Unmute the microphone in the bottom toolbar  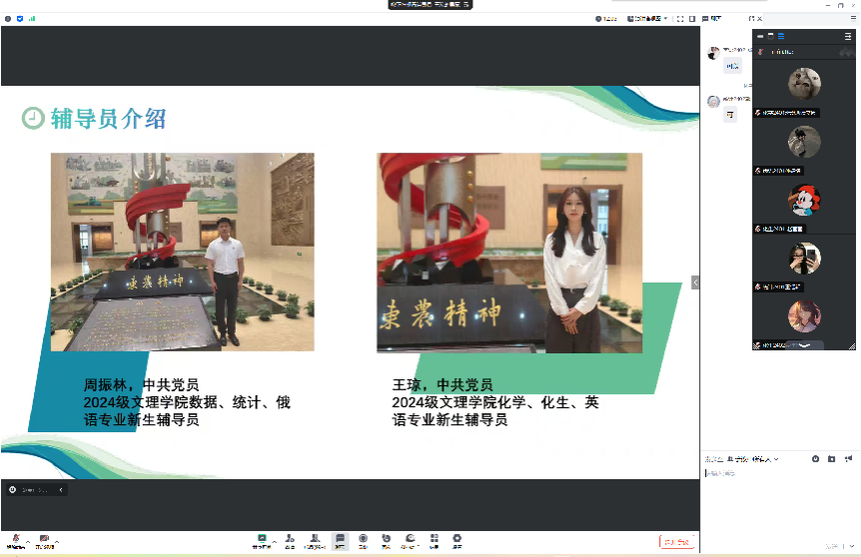pyautogui.click(x=16, y=541)
